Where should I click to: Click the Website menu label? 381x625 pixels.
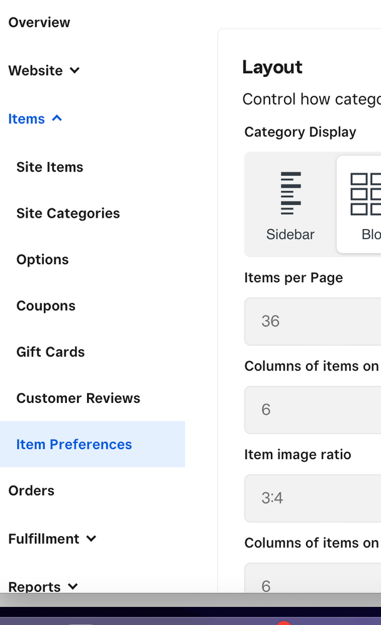[x=35, y=71]
